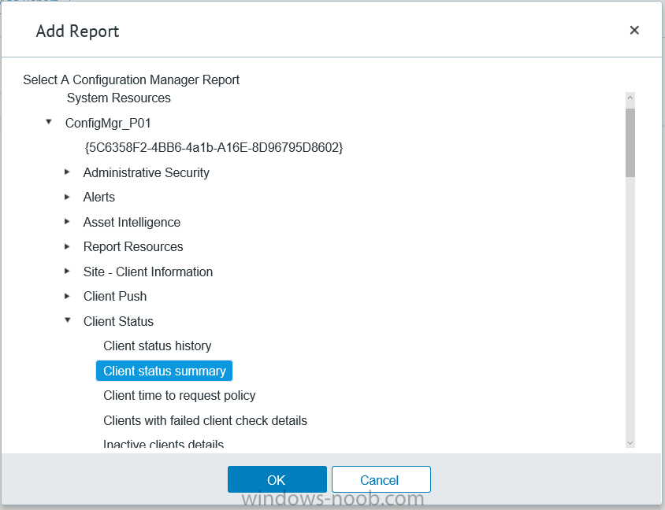Viewport: 665px width, 510px height.
Task: Select Client time to request policy report
Action: [x=180, y=395]
